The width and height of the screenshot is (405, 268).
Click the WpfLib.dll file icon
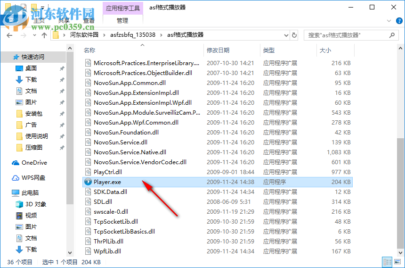click(88, 251)
